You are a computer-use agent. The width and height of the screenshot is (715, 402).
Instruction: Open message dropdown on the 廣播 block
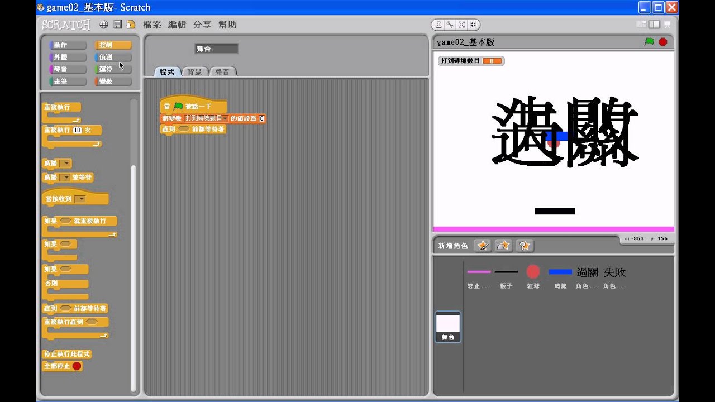[65, 164]
